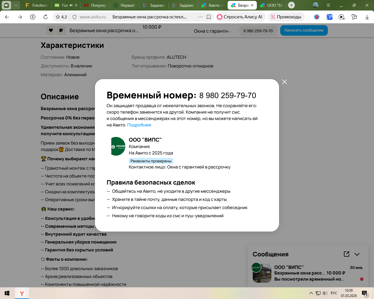Click the 4,3 site rating star

pos(61,17)
